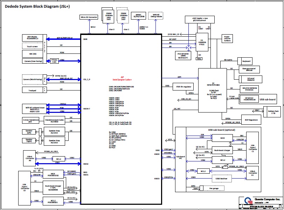Select the Buck-boost charger block in USB sub-board
The image size is (284, 210).
(222, 150)
